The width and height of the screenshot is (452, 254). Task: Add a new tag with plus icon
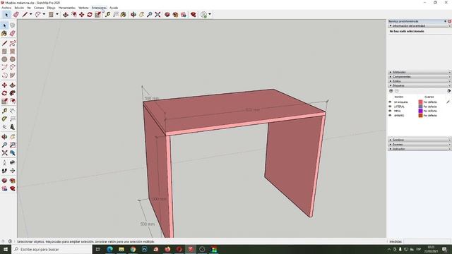[391, 91]
